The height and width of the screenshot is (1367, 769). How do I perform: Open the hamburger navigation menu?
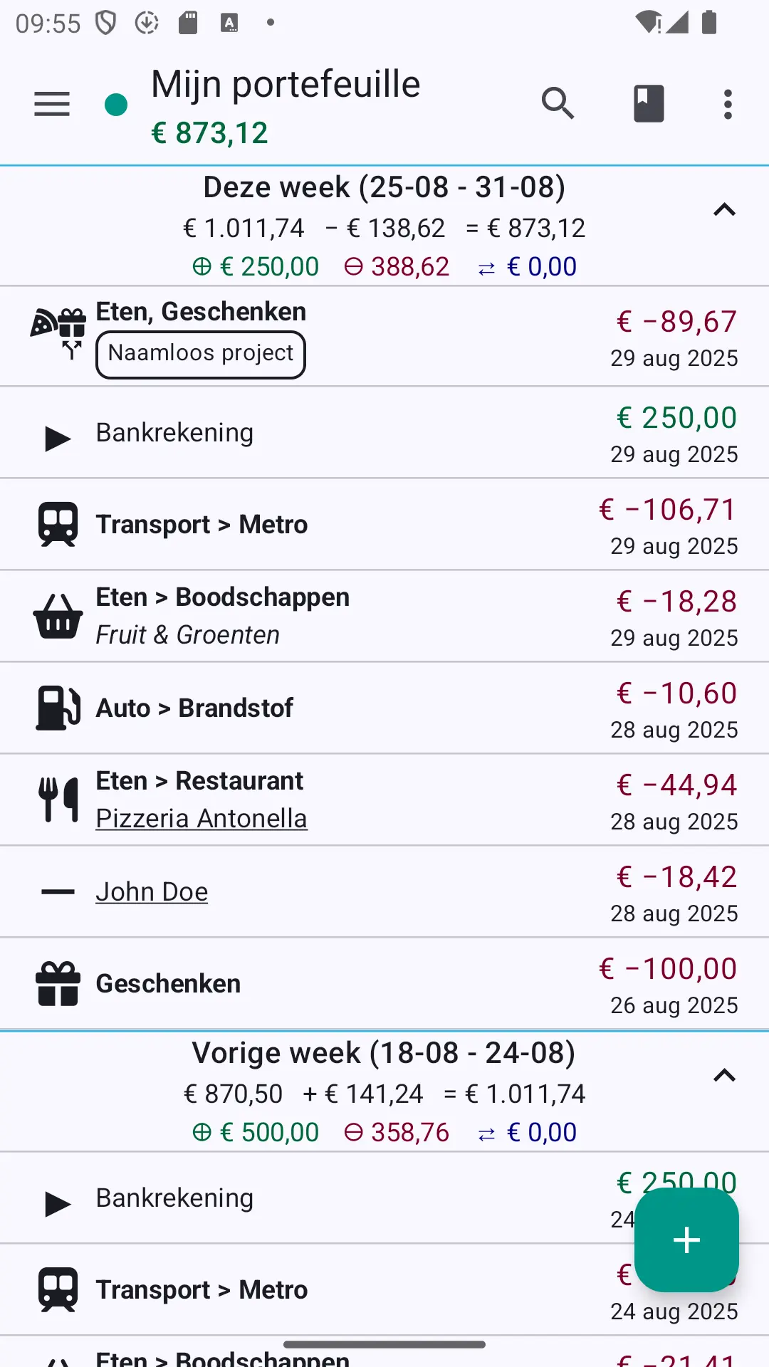[x=52, y=104]
